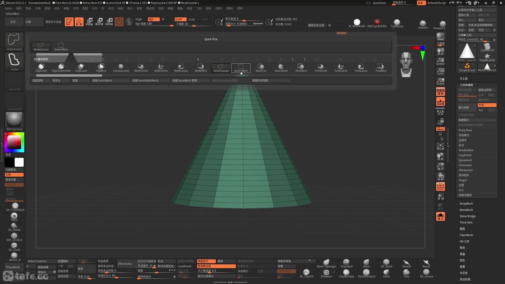
Task: Open the 帮助 help menu
Action: [x=240, y=8]
